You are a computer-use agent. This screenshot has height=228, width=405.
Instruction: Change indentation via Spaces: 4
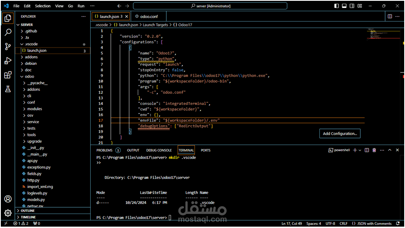click(x=314, y=223)
